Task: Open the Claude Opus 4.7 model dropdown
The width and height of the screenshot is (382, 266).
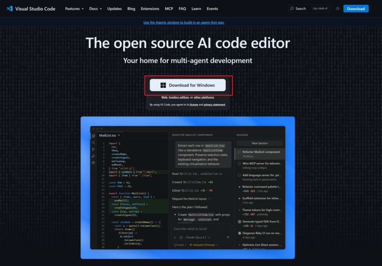Action: 198,237
